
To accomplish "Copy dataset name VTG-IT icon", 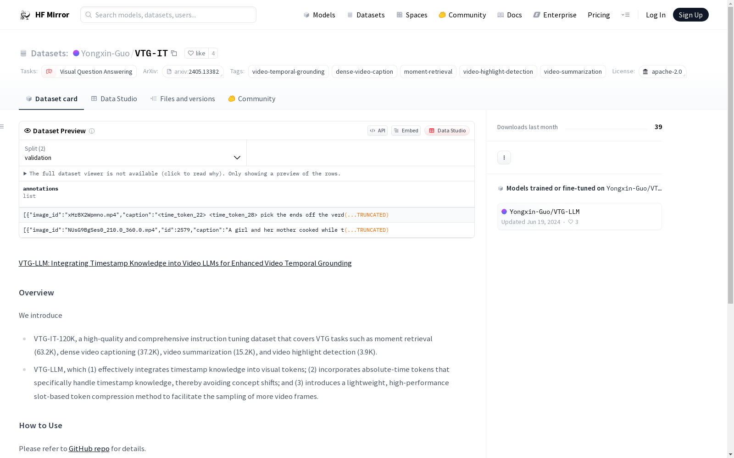I will [x=174, y=53].
